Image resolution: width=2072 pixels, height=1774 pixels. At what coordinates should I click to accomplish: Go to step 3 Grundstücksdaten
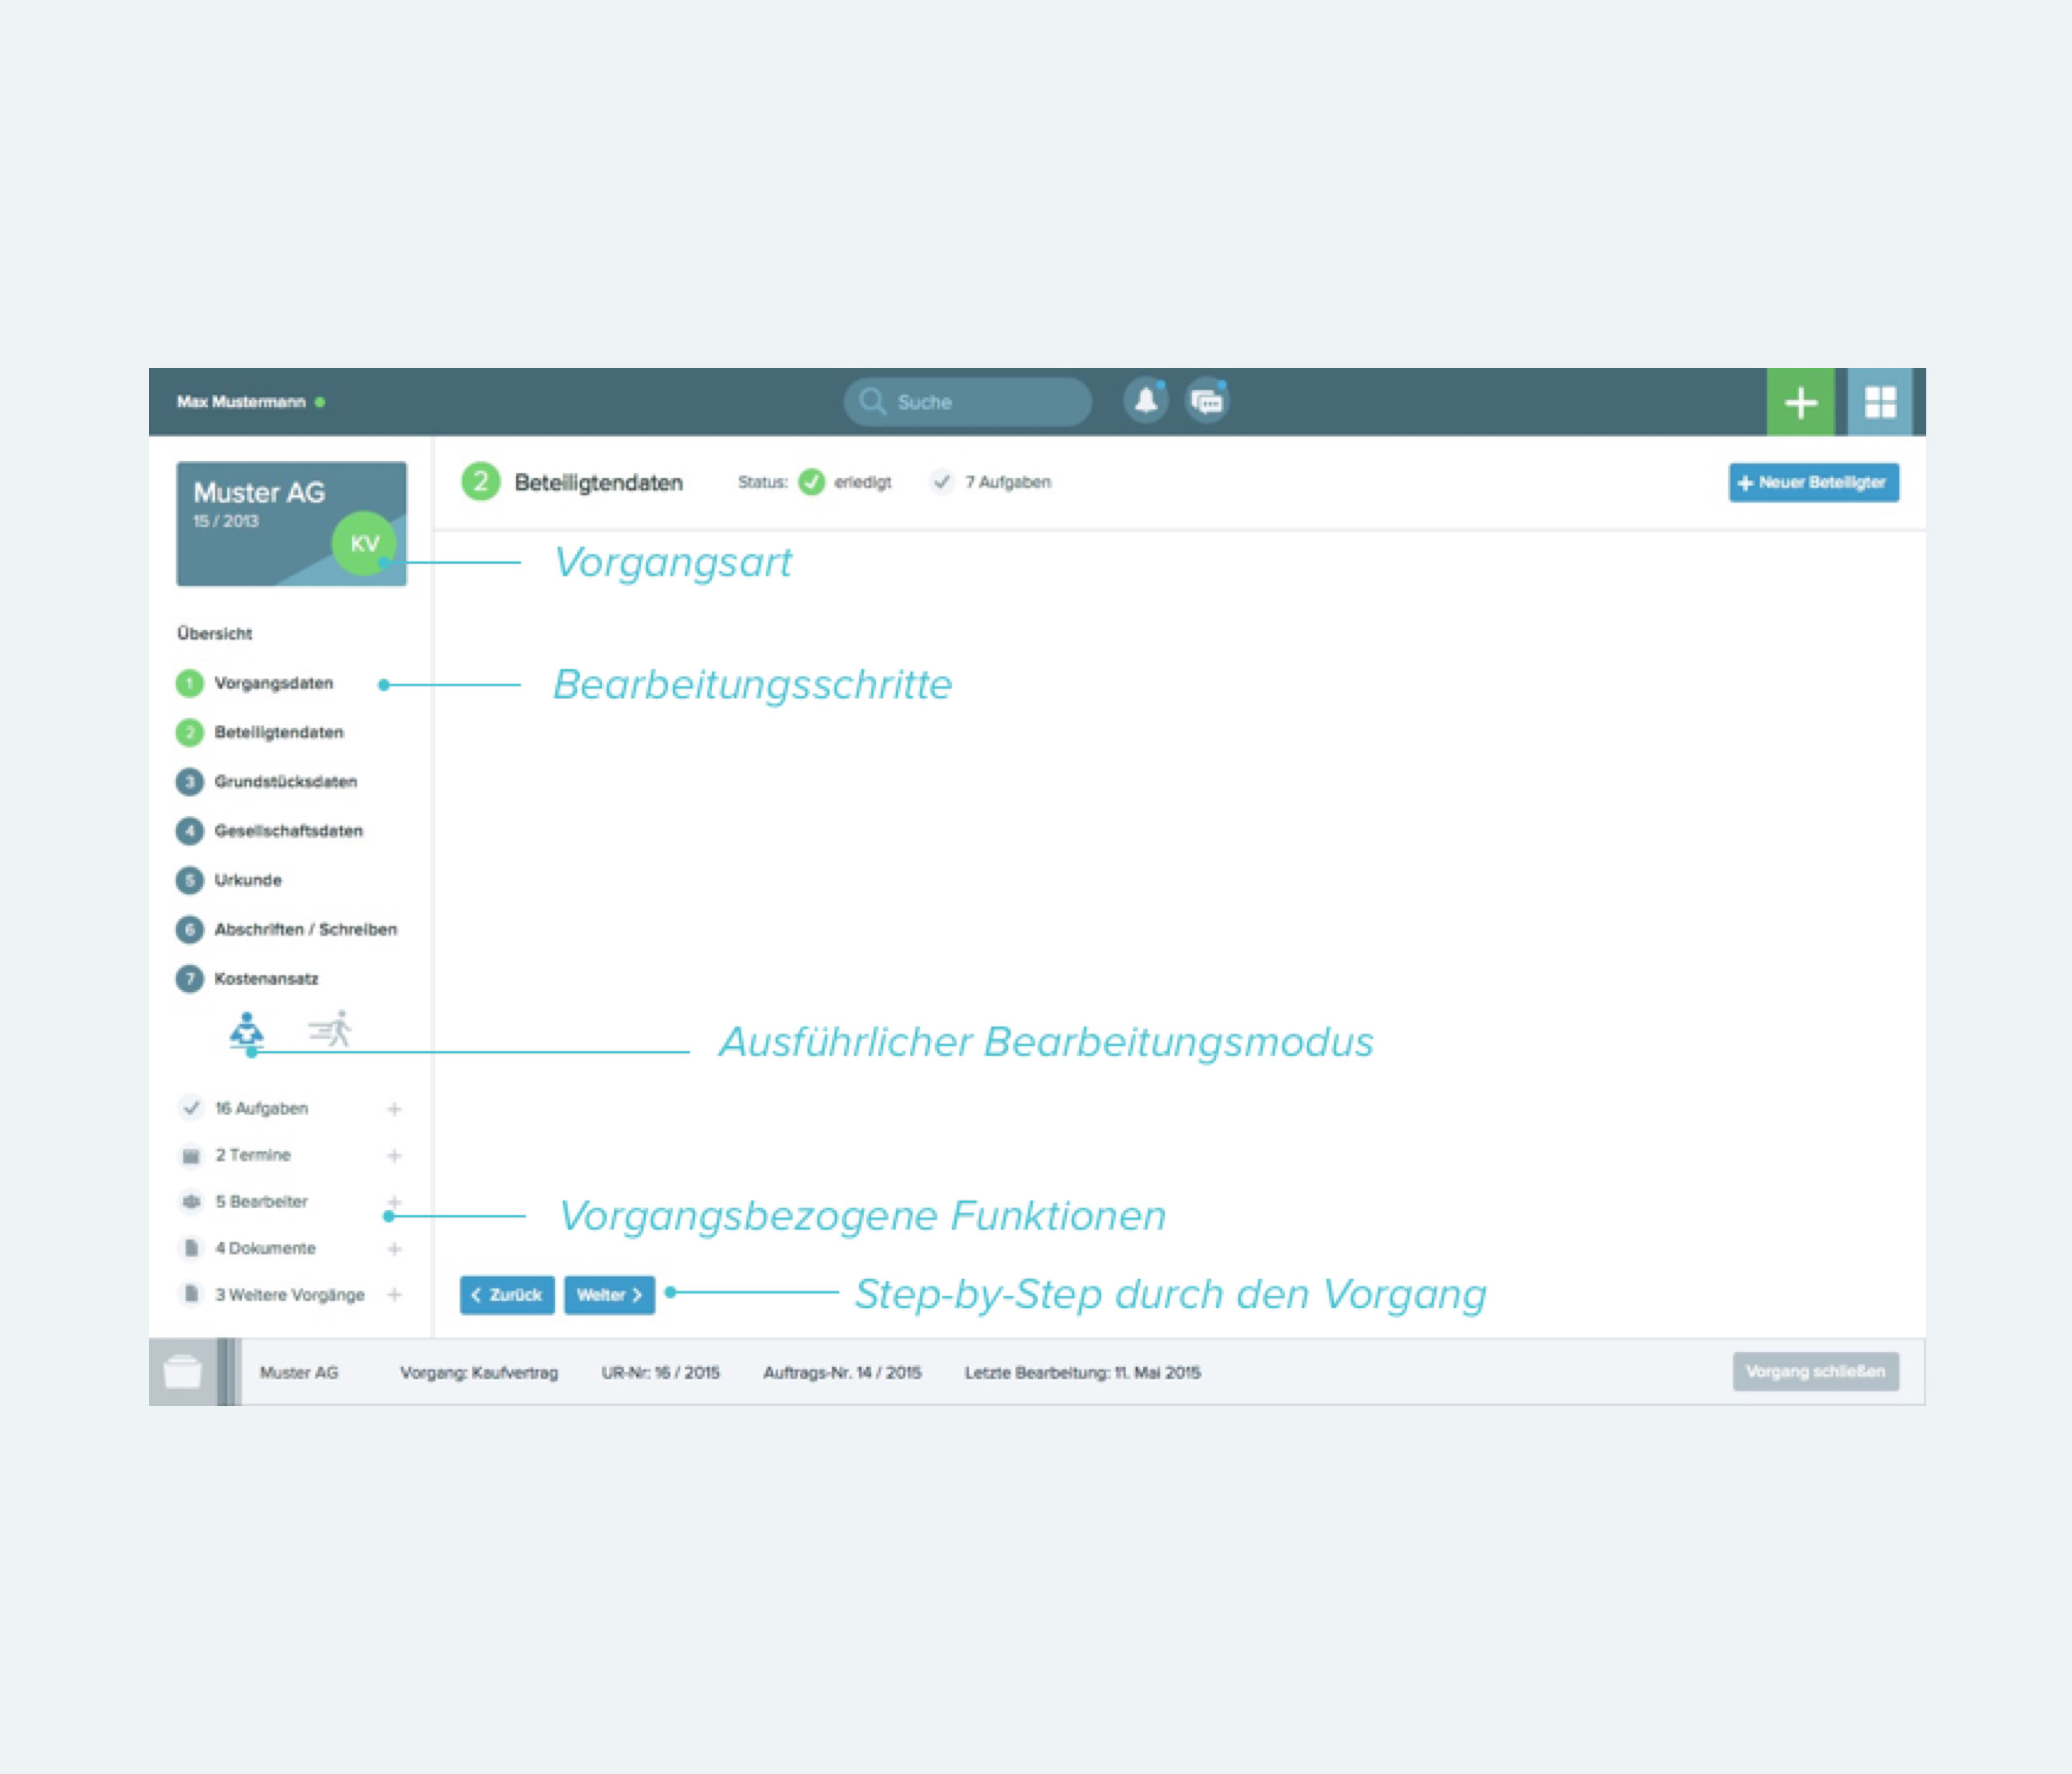(x=267, y=781)
